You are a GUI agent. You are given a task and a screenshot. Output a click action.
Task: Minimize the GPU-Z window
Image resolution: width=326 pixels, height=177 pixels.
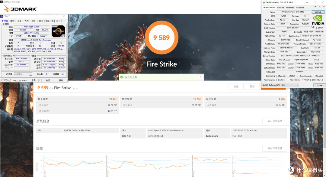pos(307,2)
